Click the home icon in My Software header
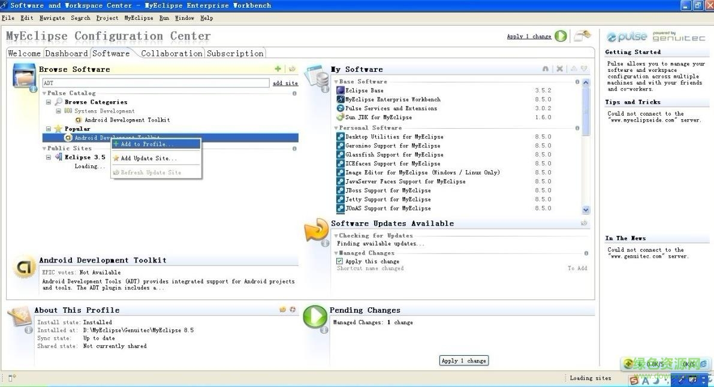The height and width of the screenshot is (387, 714). coord(546,68)
